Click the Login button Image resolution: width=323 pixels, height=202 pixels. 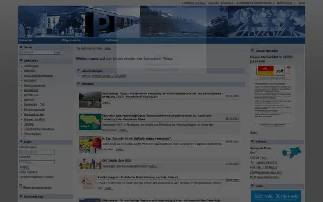coord(24,167)
